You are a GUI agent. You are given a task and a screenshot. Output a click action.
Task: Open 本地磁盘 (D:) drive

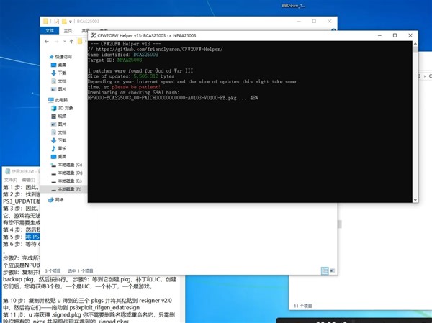[x=66, y=173]
